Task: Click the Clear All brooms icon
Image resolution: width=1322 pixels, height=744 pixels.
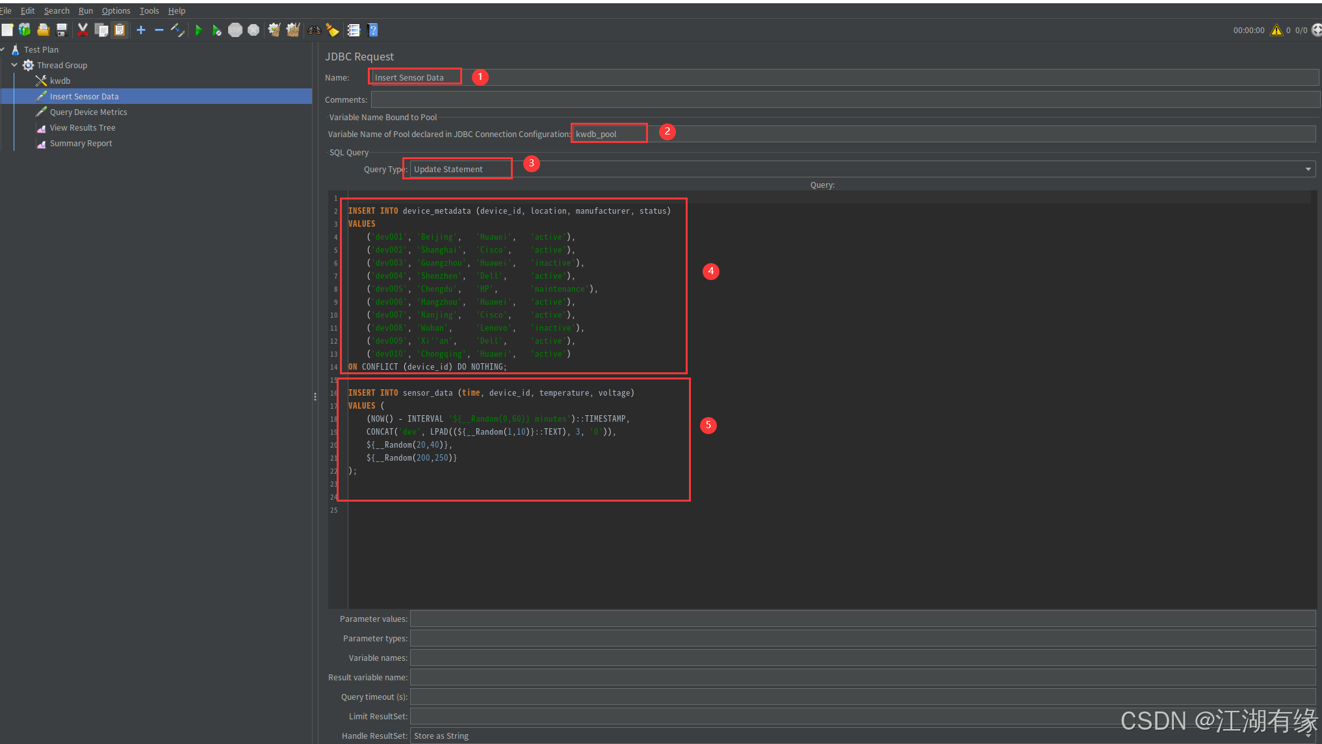Action: [293, 30]
